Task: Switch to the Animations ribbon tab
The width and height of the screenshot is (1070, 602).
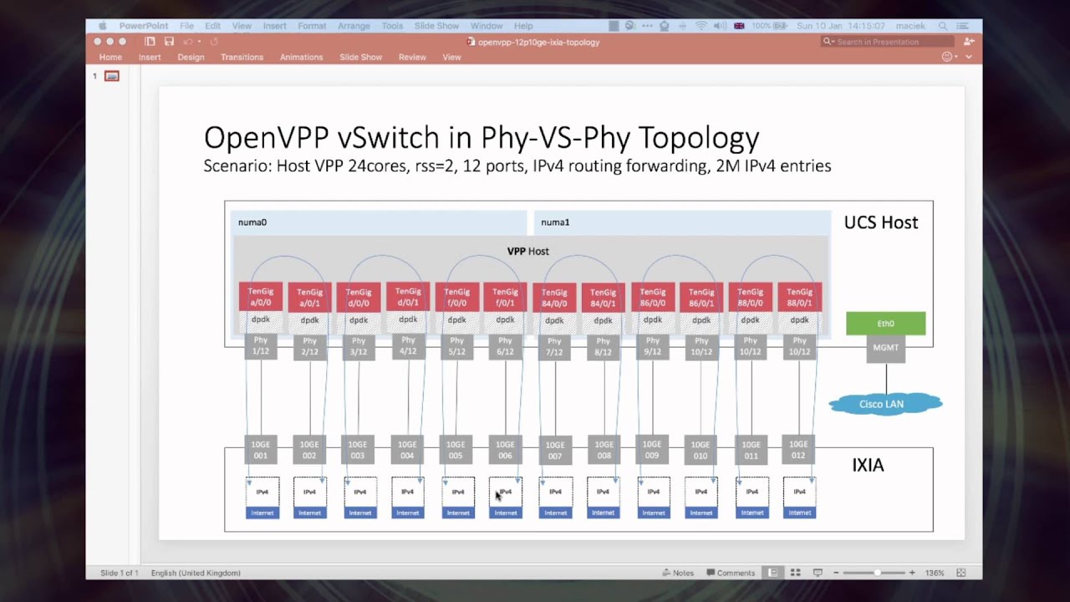Action: [x=301, y=57]
